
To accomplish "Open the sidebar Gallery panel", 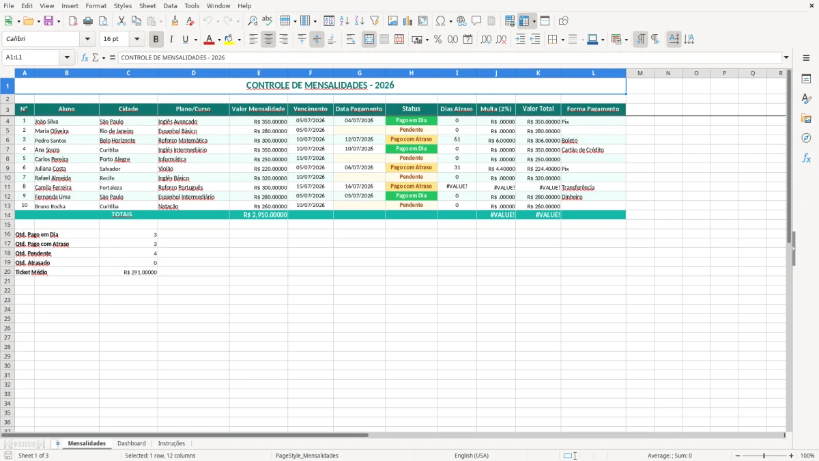I will pyautogui.click(x=806, y=118).
